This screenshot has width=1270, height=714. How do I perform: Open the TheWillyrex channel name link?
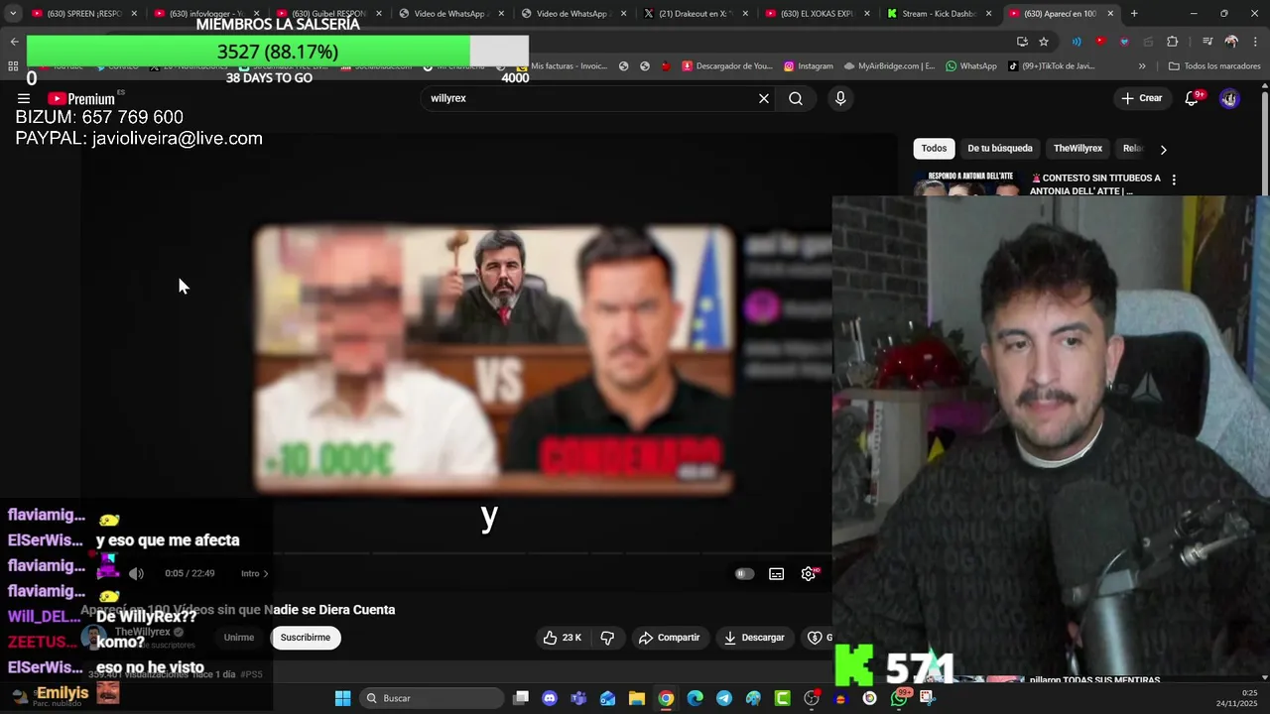pos(143,632)
